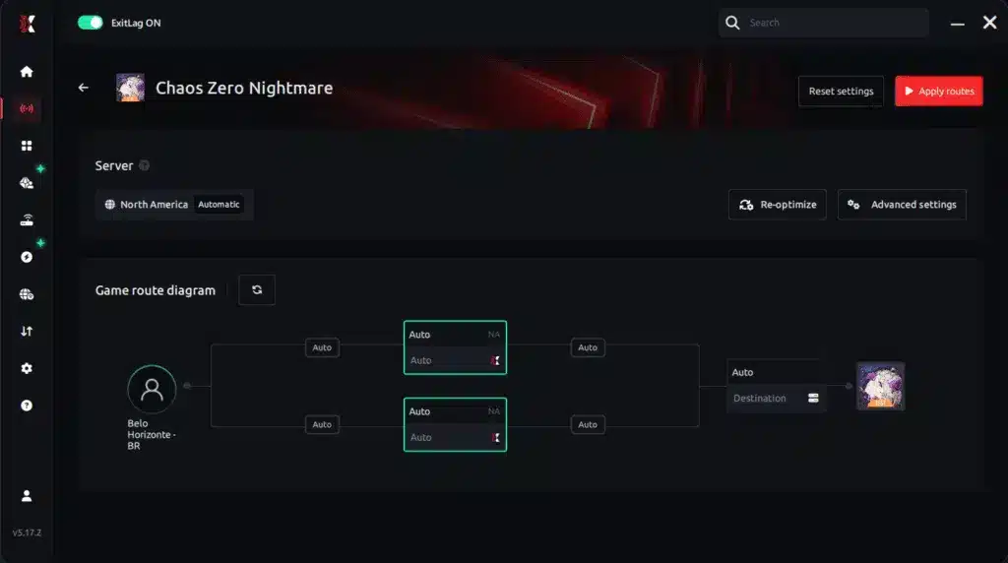Click the ExitLag logo
This screenshot has height=563, width=1008.
[27, 24]
